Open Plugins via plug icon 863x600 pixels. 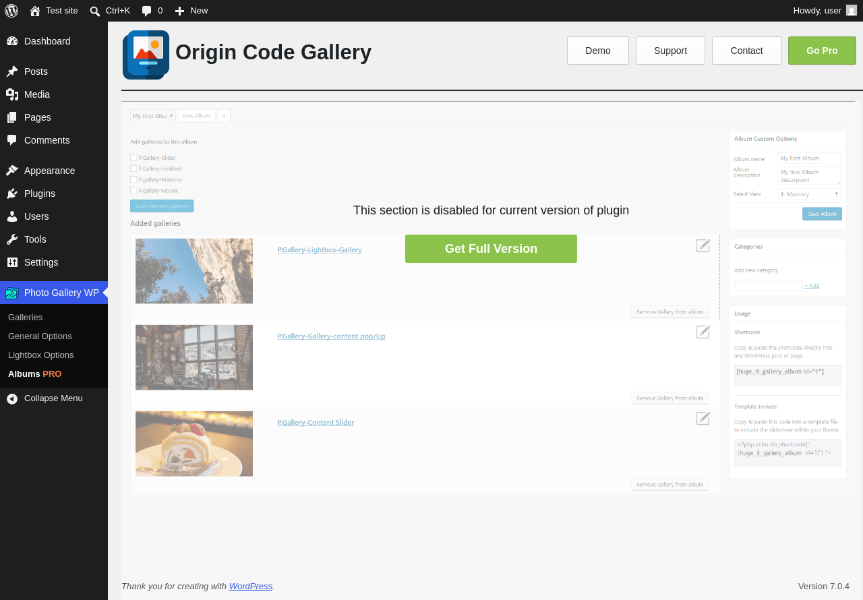[x=12, y=193]
